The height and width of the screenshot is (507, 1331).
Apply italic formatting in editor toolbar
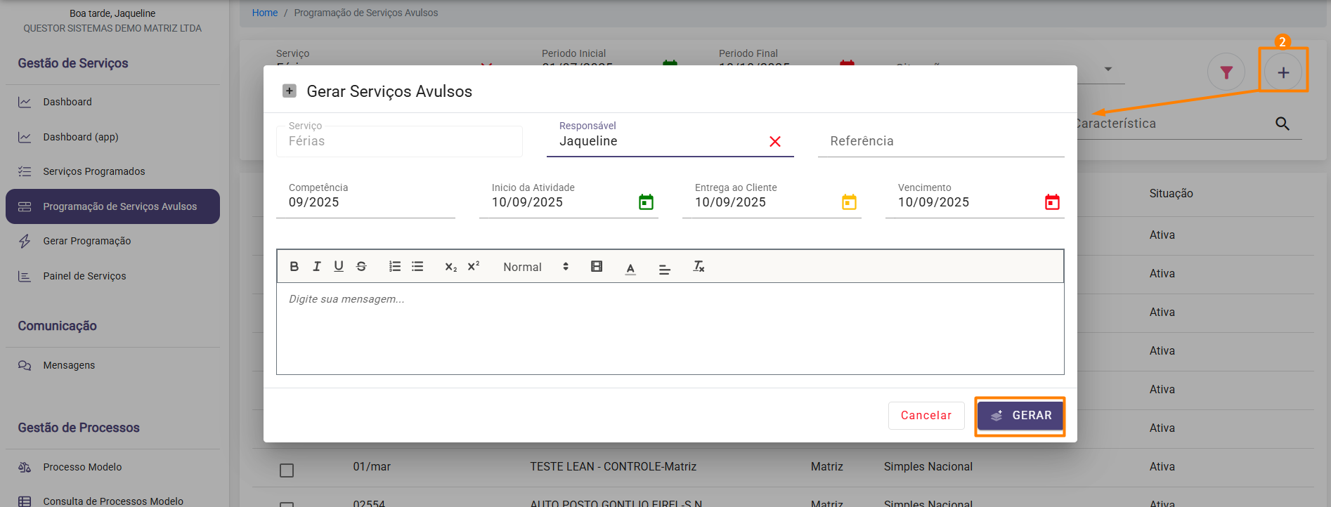(x=317, y=267)
